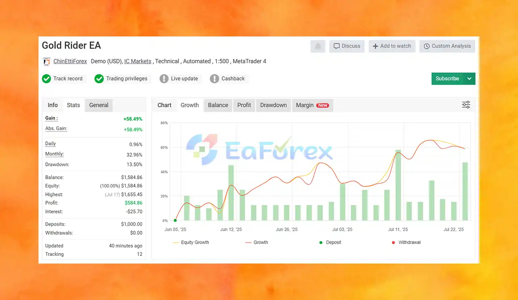518x300 pixels.
Task: Click the Interest value -$25.70
Action: 134,211
